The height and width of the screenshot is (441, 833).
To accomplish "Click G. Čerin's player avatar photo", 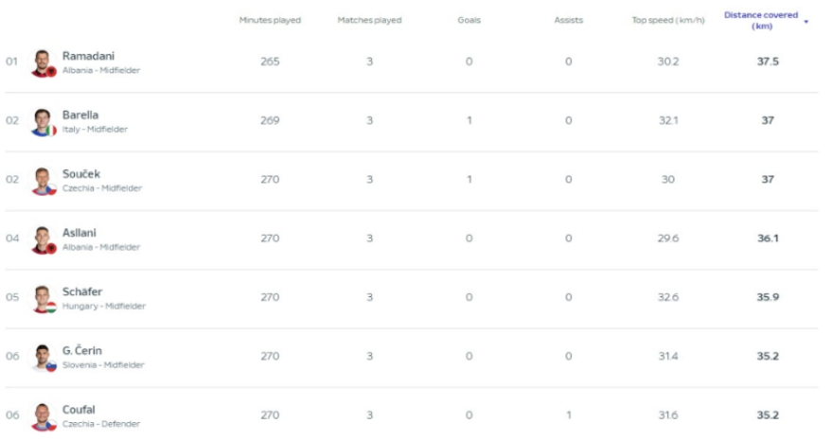I will coord(43,357).
